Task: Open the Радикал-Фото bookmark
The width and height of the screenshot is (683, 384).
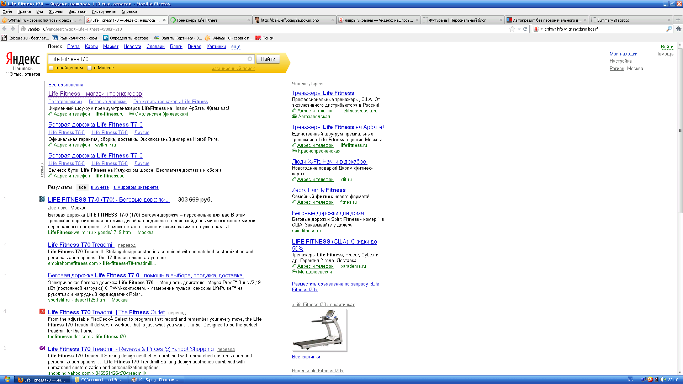Action: coord(76,38)
